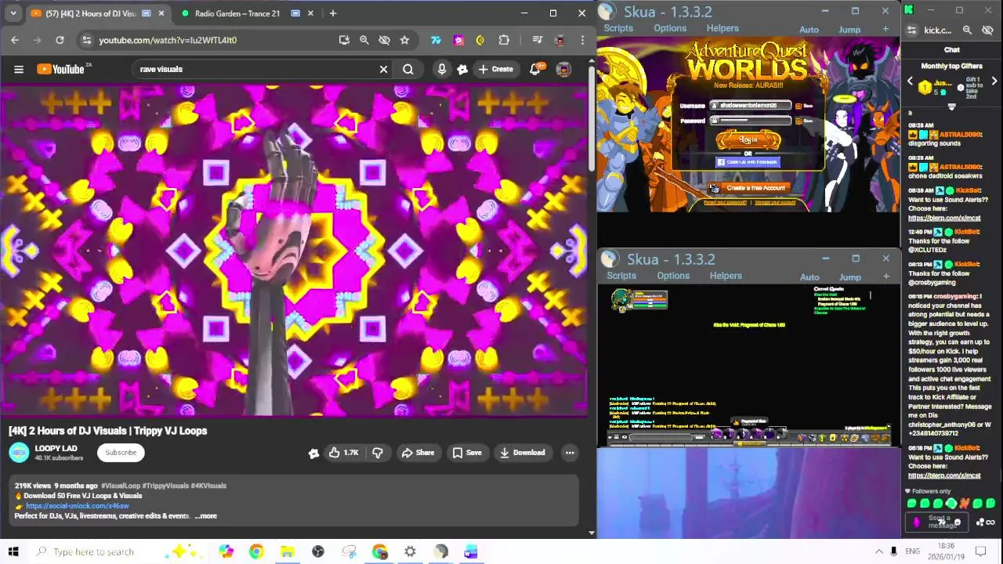Open Scripts menu in lower Skua window
This screenshot has height=564, width=1003.
(621, 276)
